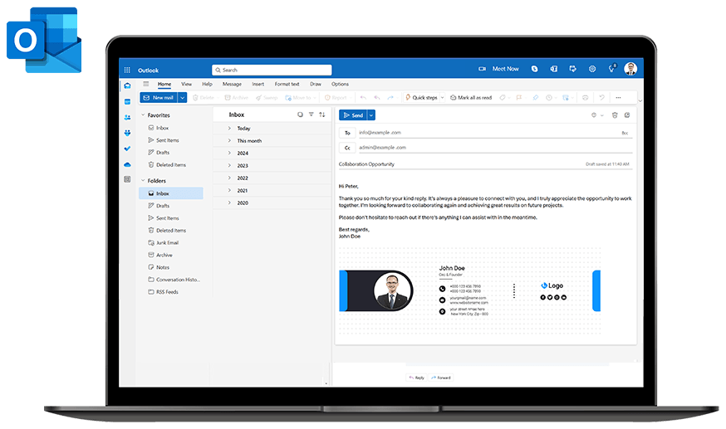Click the Cc address field
Image resolution: width=726 pixels, height=429 pixels.
point(495,148)
